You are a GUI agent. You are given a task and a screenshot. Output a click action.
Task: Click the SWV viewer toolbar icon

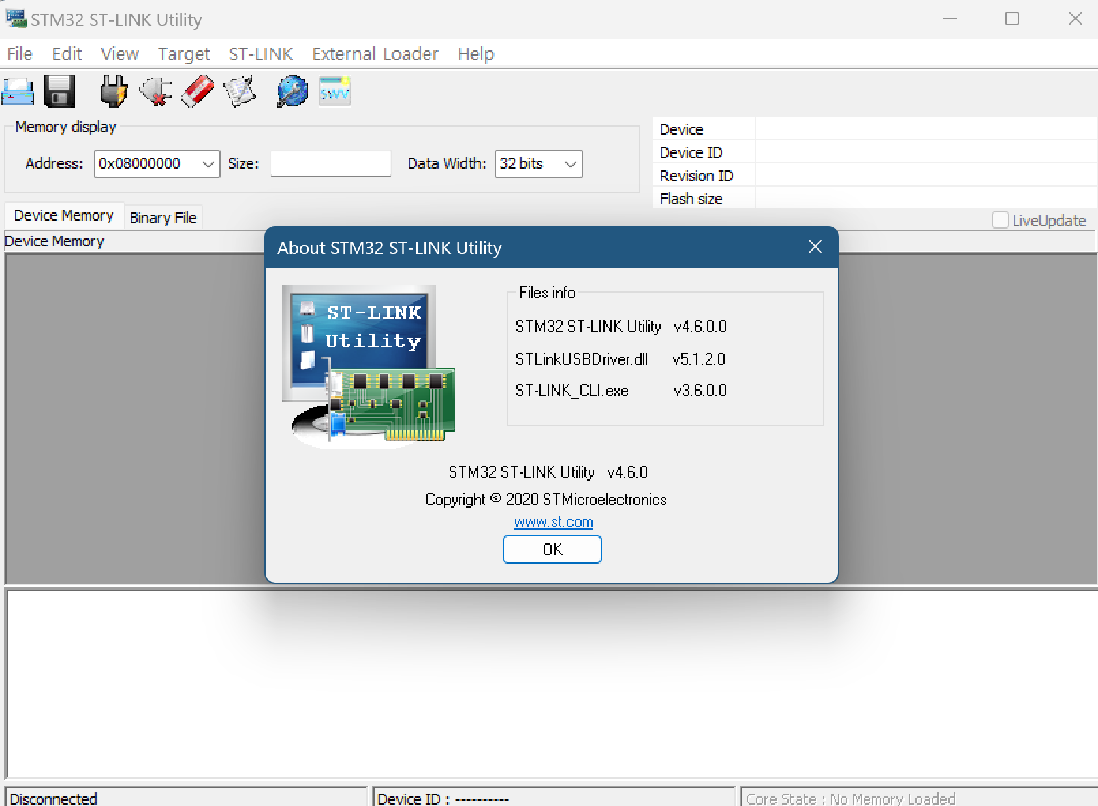click(x=334, y=91)
